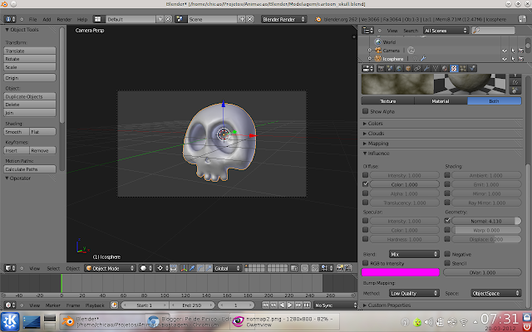Toggle Diffuse Color influence checkbox
The height and width of the screenshot is (332, 532).
pyautogui.click(x=366, y=184)
